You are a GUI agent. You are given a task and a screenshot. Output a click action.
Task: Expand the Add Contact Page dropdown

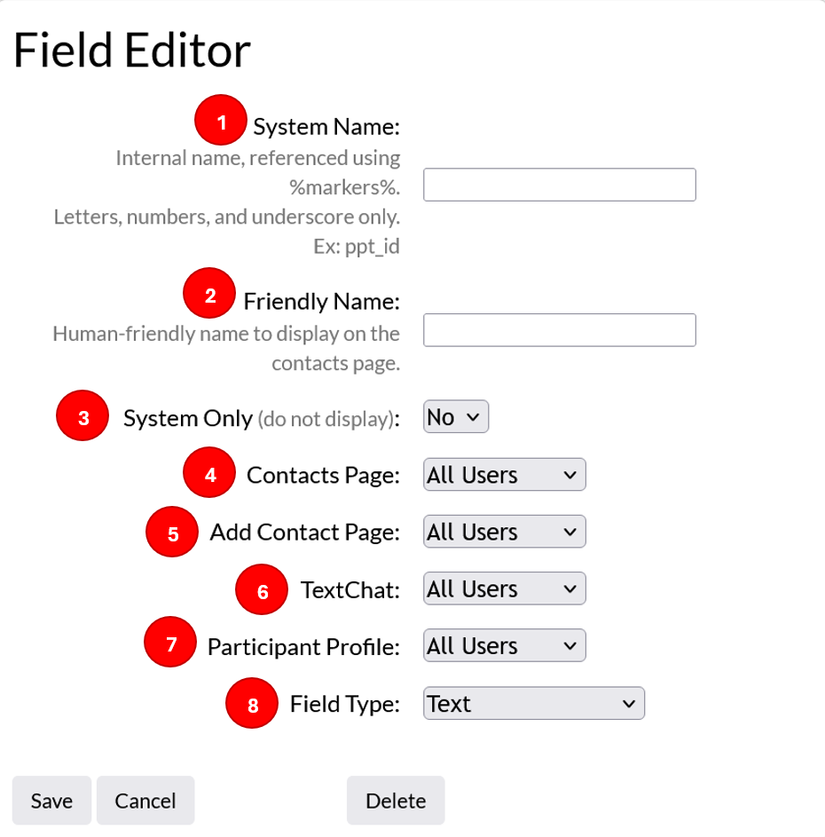point(504,532)
